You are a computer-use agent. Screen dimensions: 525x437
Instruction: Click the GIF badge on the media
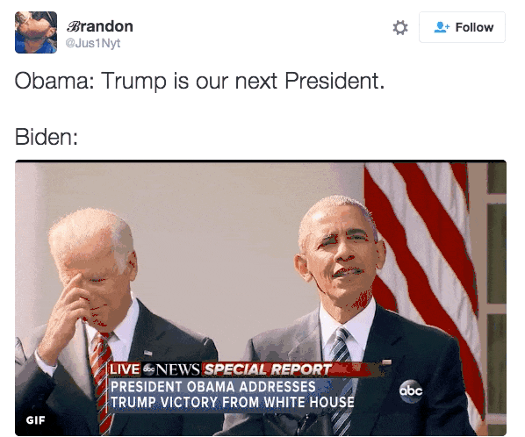[35, 420]
